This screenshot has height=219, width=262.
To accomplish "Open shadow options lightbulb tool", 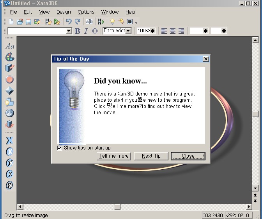I will [x=10, y=102].
